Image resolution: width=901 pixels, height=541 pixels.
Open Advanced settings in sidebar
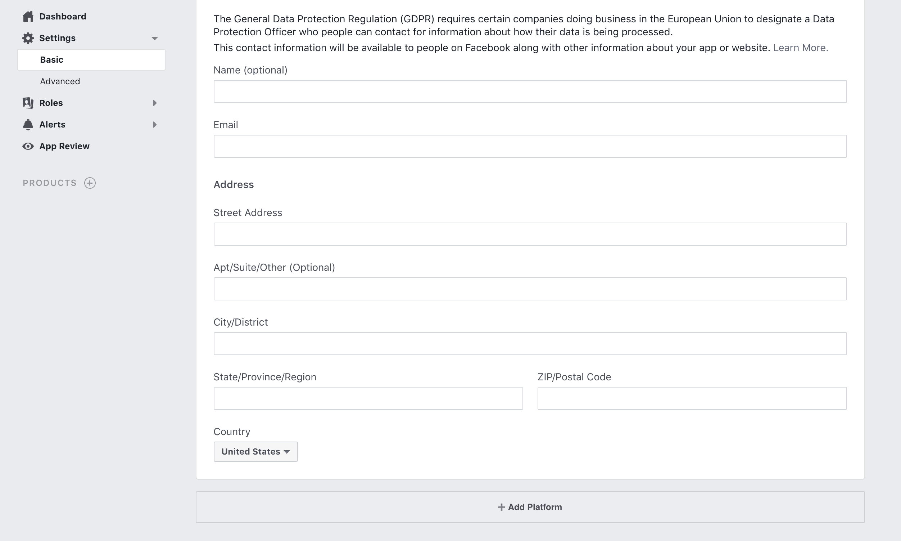click(60, 81)
